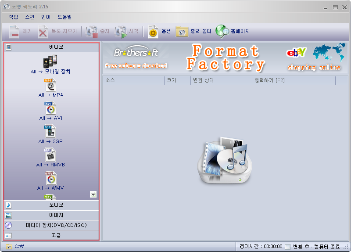The width and height of the screenshot is (351, 252).
Task: Click the 크기 column header
Action: 178,80
